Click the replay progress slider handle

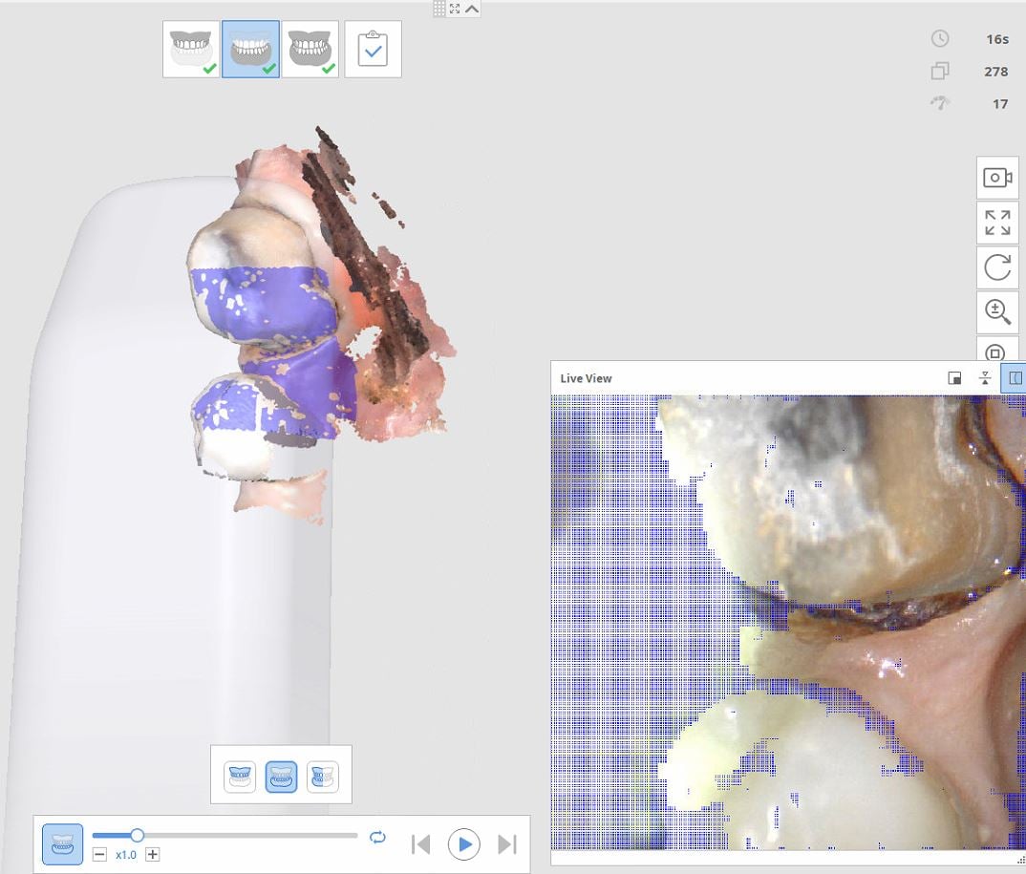(x=137, y=836)
